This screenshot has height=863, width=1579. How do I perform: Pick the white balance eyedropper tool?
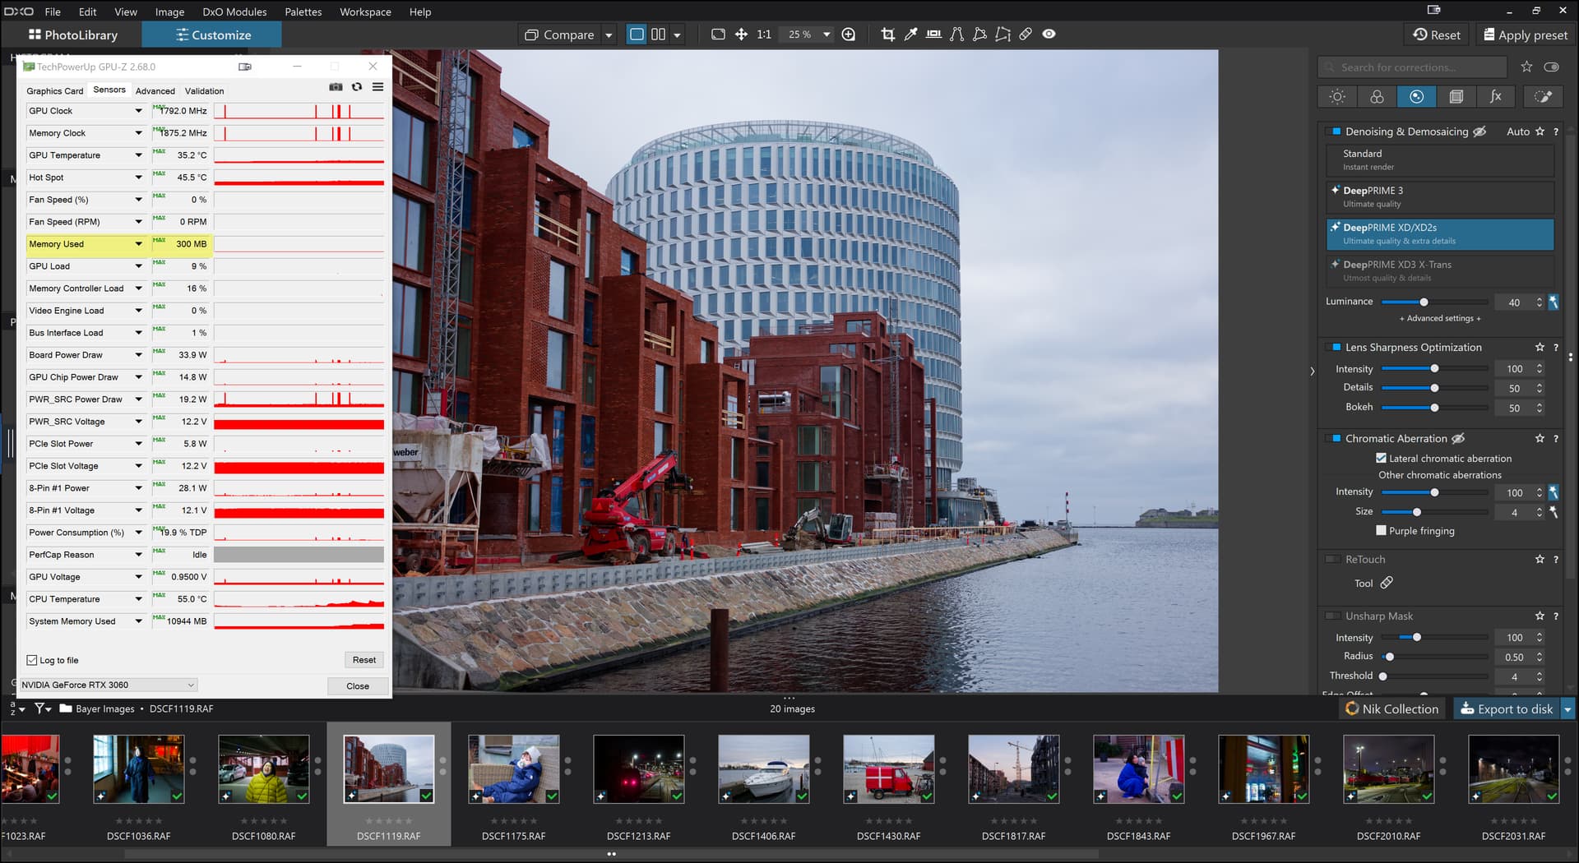coord(910,35)
